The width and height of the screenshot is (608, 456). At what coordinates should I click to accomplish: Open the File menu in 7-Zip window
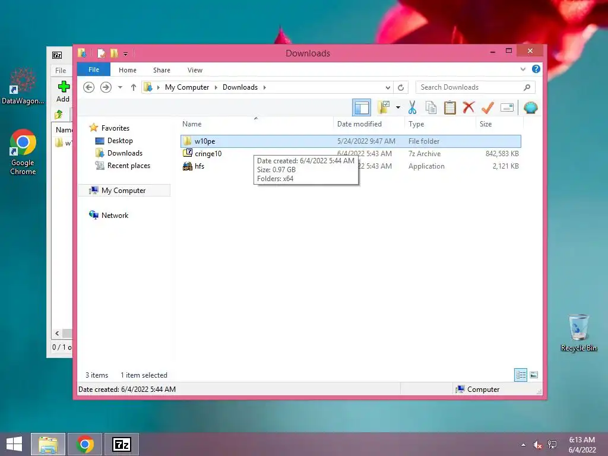[61, 71]
